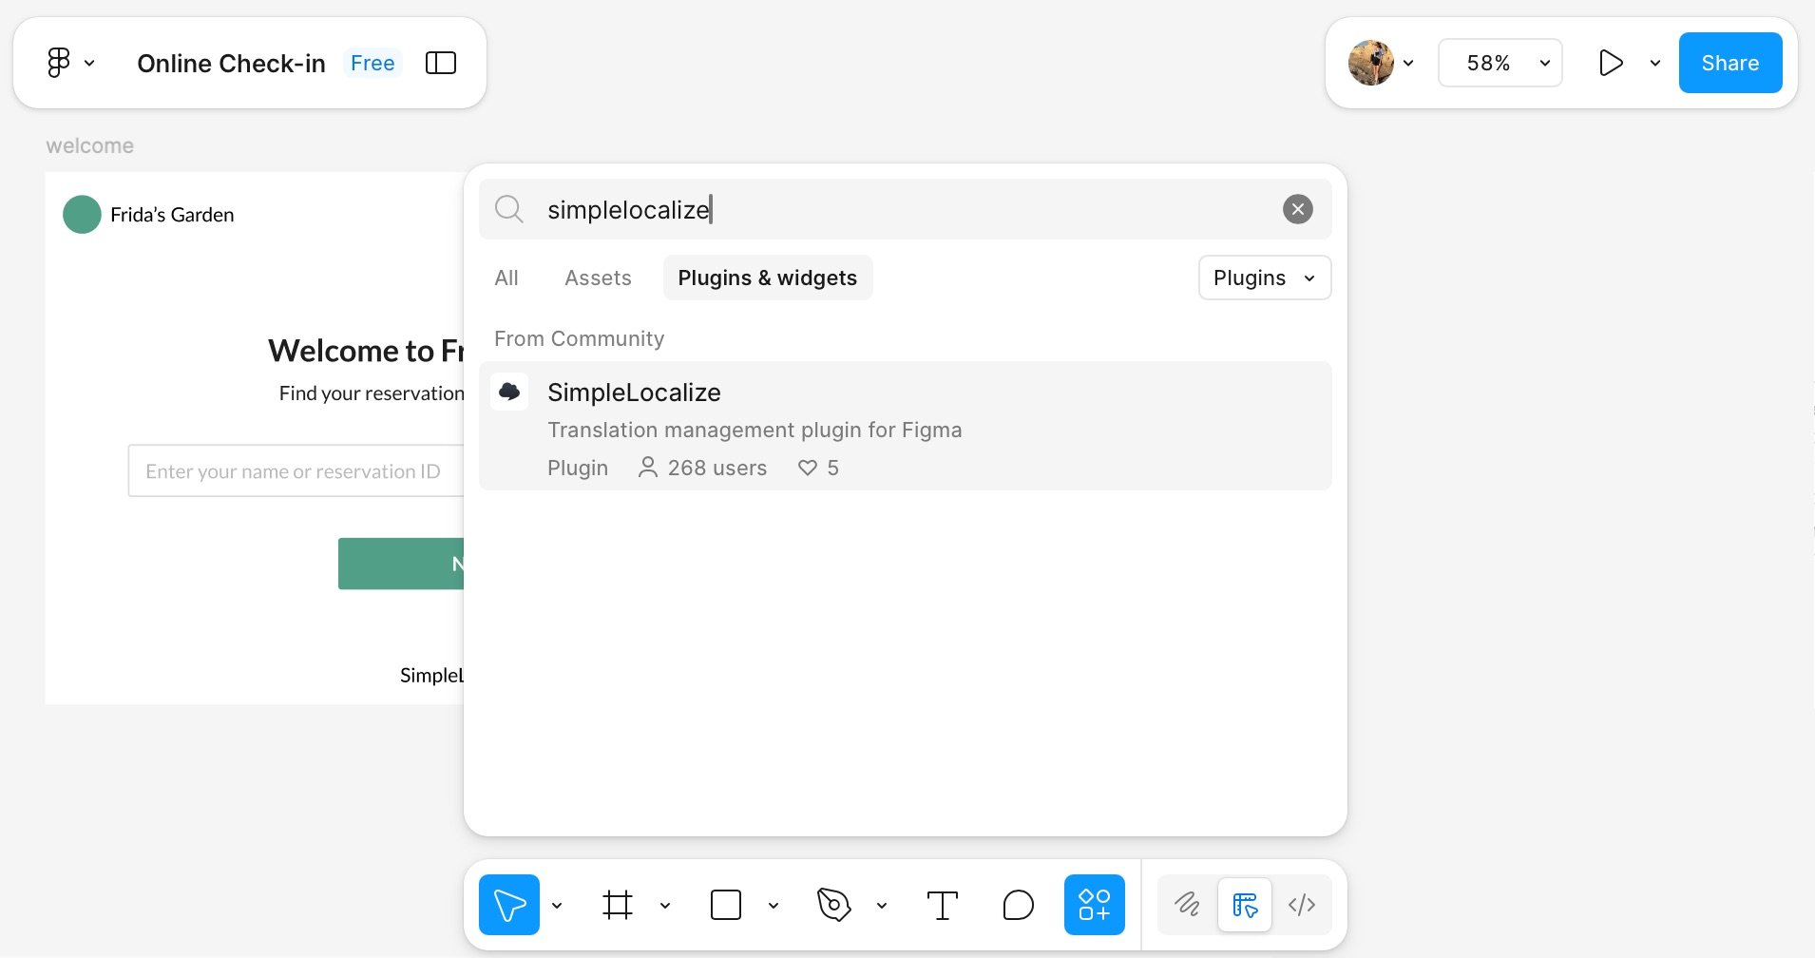Expand the Figma main menu chevron

[x=89, y=64]
